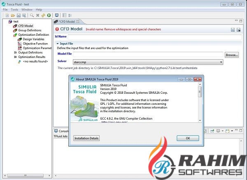This screenshot has width=247, height=180.
Task: Select the *CFD Model editor tab
Action: click(67, 21)
